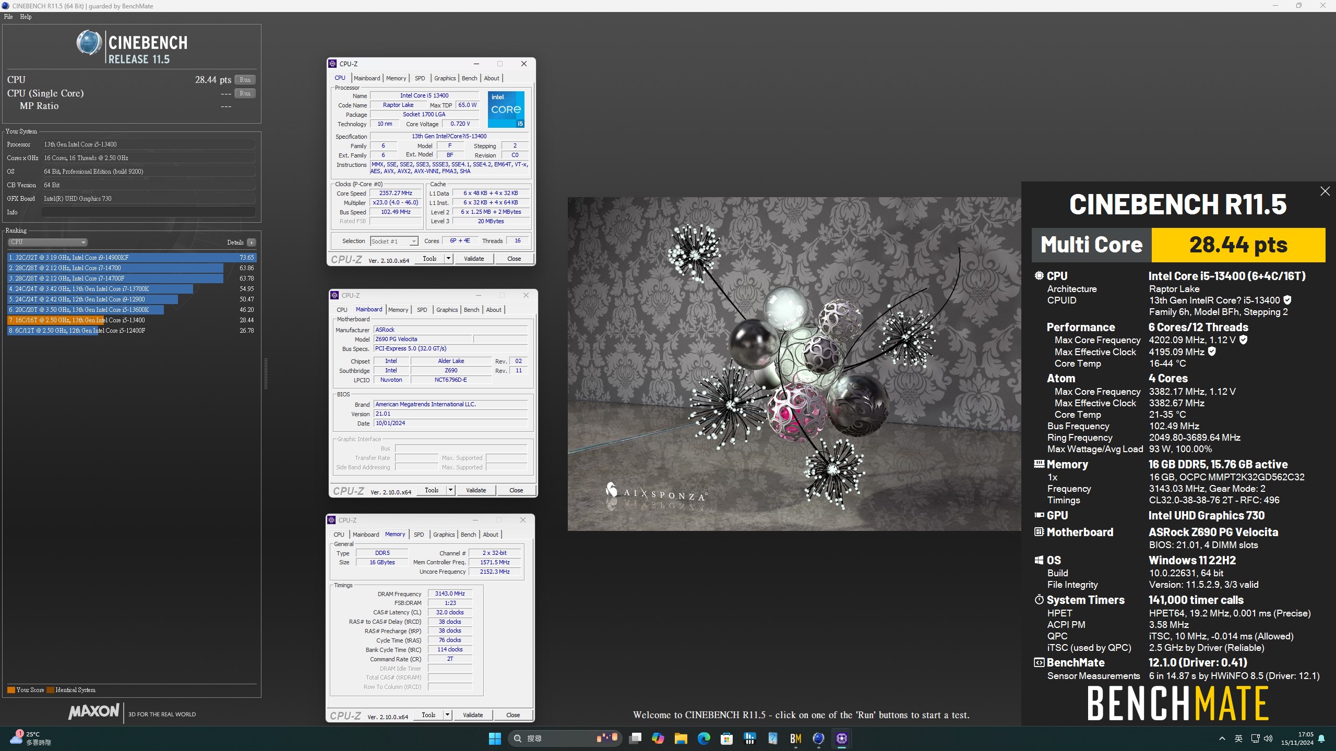Switch to Mainboard tab in top CPU-Z window
This screenshot has height=751, width=1336.
(367, 78)
